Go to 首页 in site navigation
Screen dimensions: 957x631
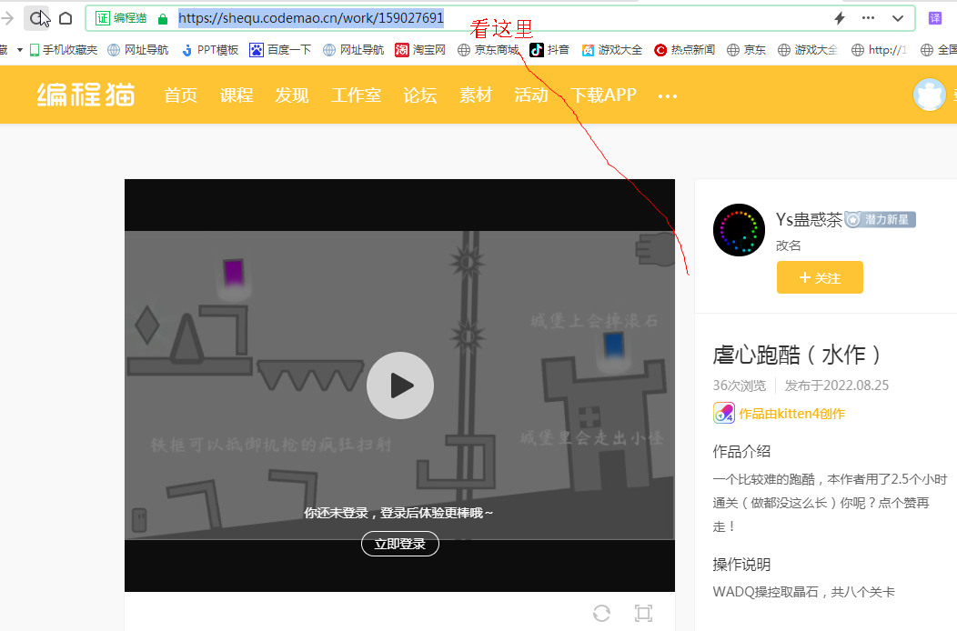181,95
